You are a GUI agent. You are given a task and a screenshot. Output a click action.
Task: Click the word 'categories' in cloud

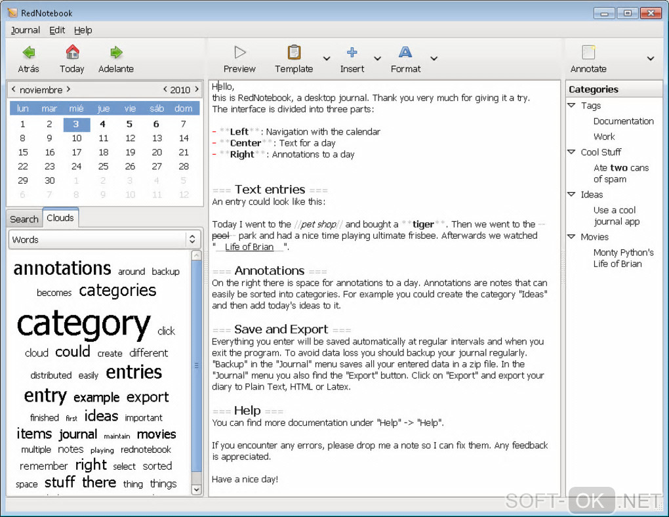118,291
